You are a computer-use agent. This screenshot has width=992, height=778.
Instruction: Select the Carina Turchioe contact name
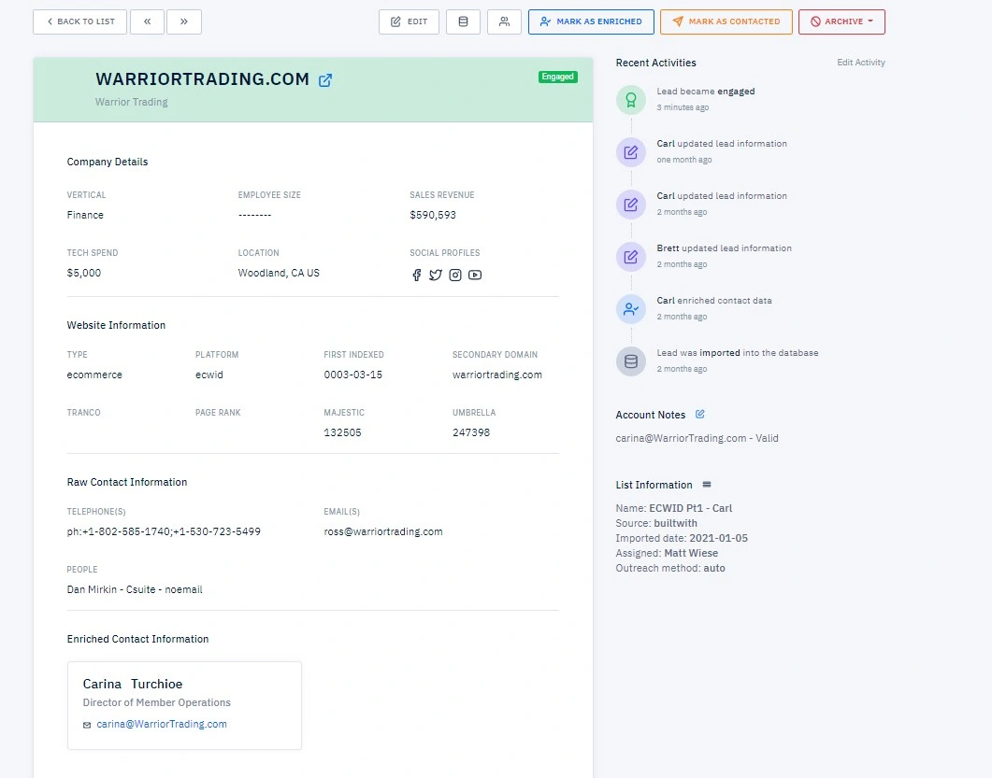[132, 684]
